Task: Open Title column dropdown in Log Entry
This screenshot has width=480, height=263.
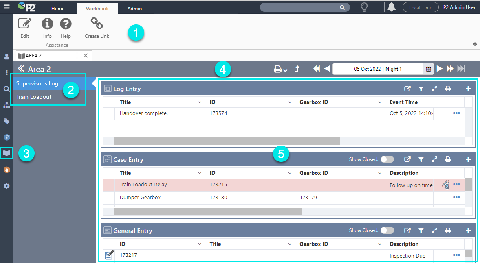Action: click(x=199, y=102)
